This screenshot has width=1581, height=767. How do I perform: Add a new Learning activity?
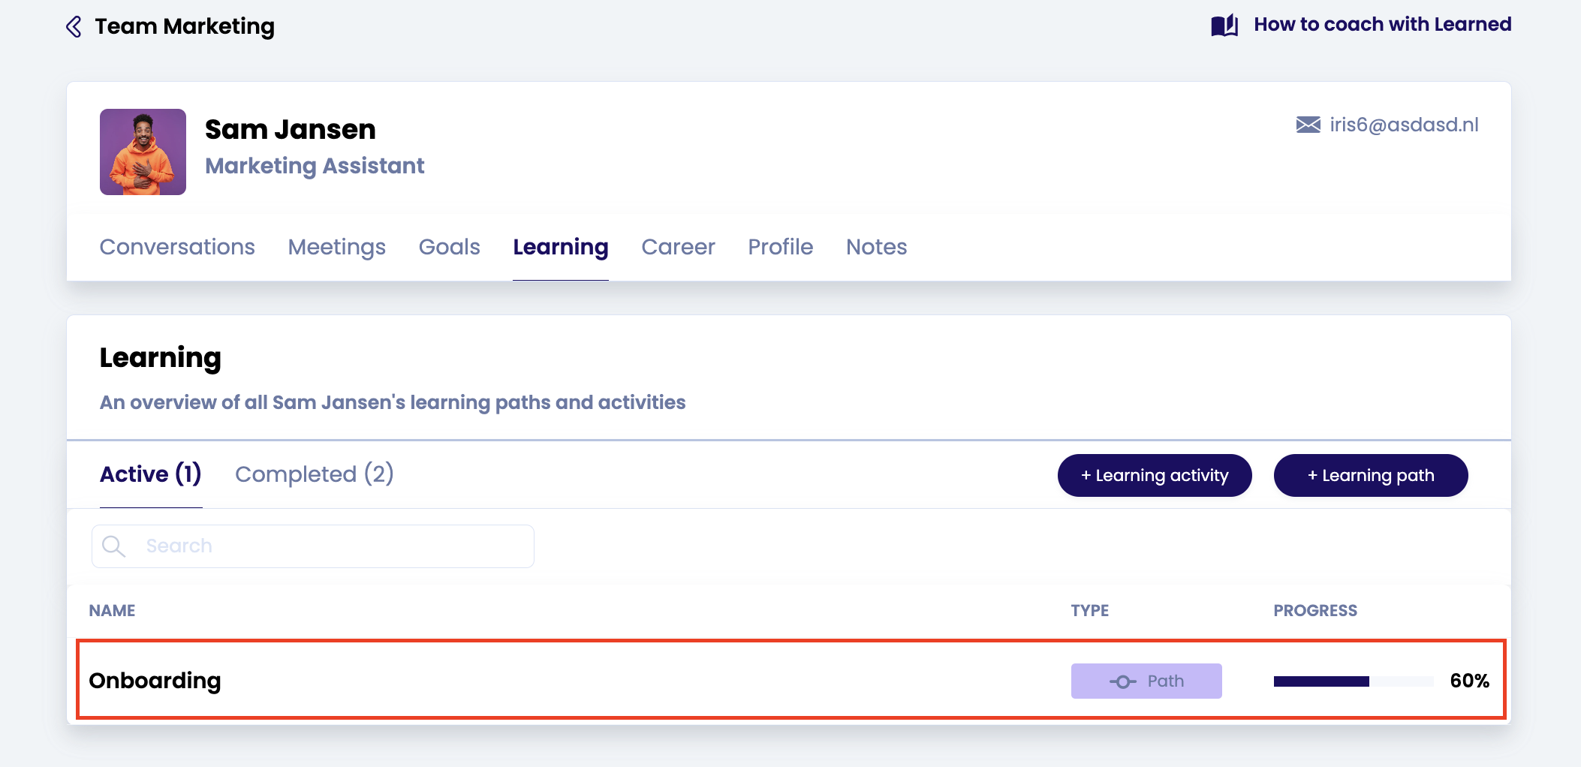tap(1154, 475)
